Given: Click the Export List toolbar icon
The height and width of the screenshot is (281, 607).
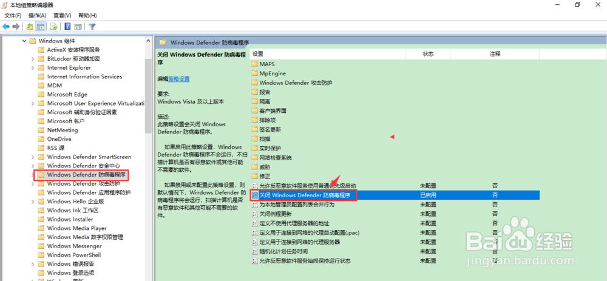Looking at the screenshot, I should pyautogui.click(x=54, y=27).
